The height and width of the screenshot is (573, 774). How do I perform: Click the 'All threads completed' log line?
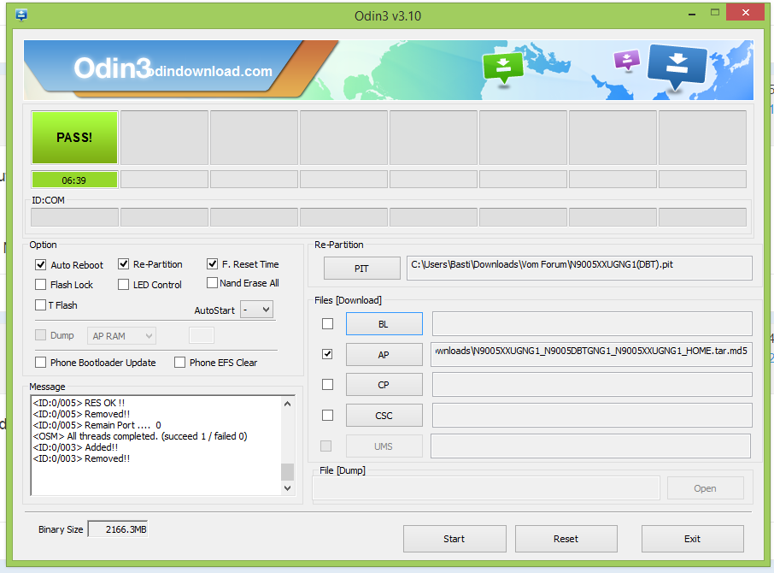140,436
